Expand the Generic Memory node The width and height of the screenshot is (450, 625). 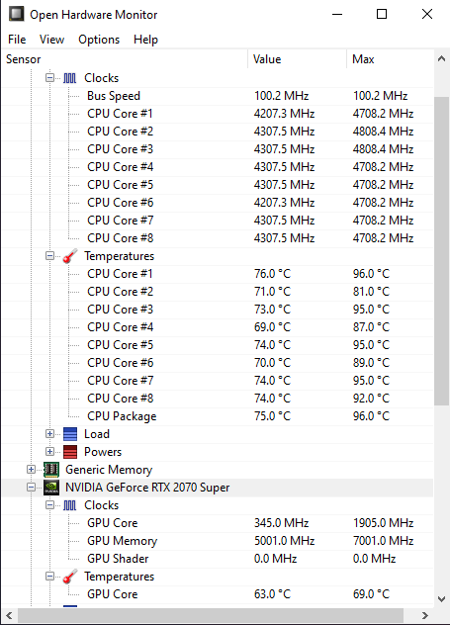coord(31,469)
